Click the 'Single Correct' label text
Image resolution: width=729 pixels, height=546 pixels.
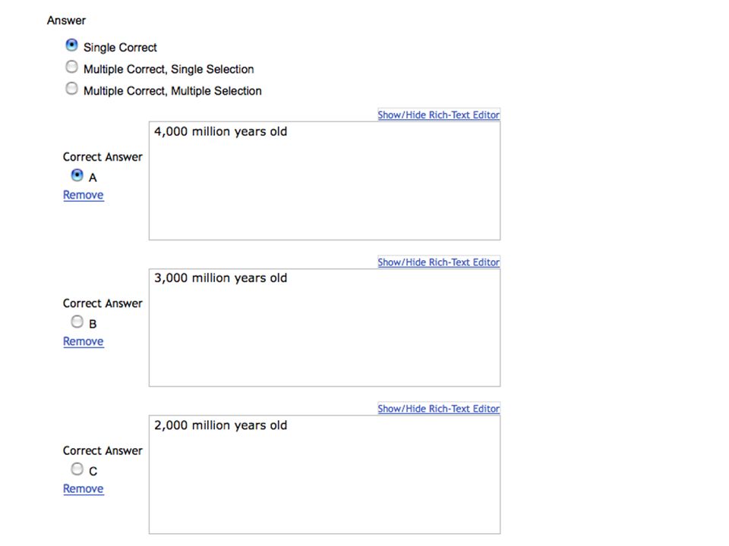[x=120, y=47]
